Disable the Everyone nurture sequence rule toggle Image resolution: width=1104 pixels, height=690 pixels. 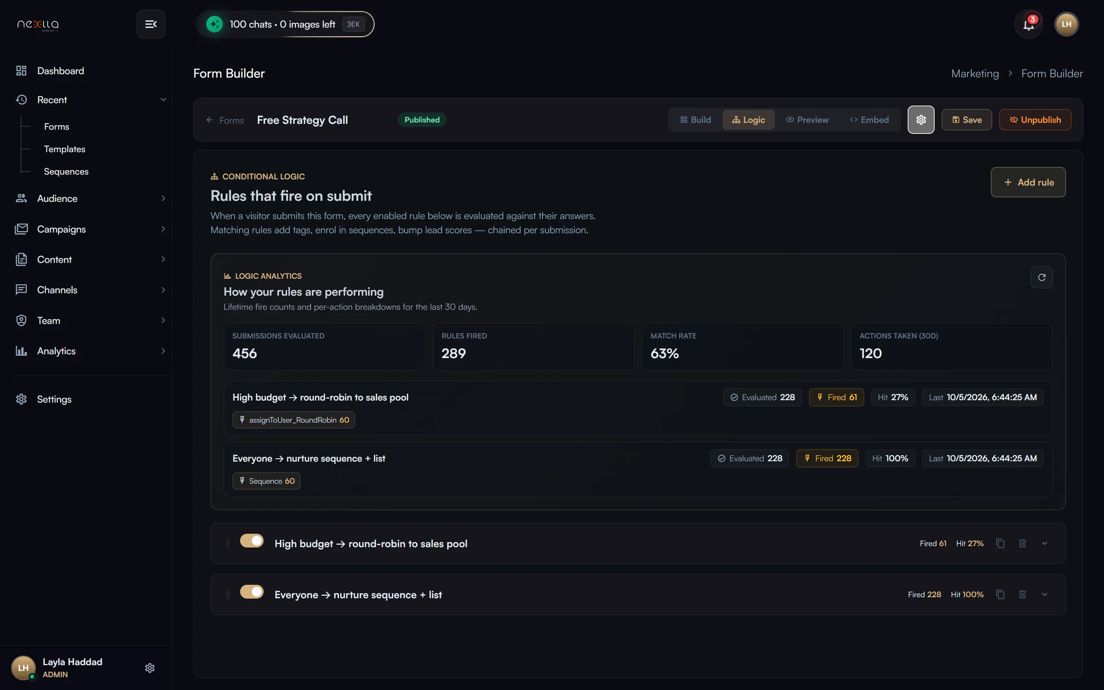252,592
